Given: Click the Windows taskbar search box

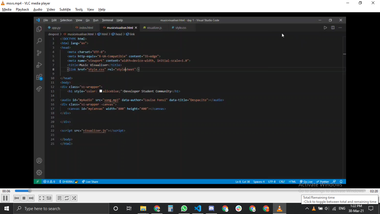Looking at the screenshot, I should click(x=61, y=208).
